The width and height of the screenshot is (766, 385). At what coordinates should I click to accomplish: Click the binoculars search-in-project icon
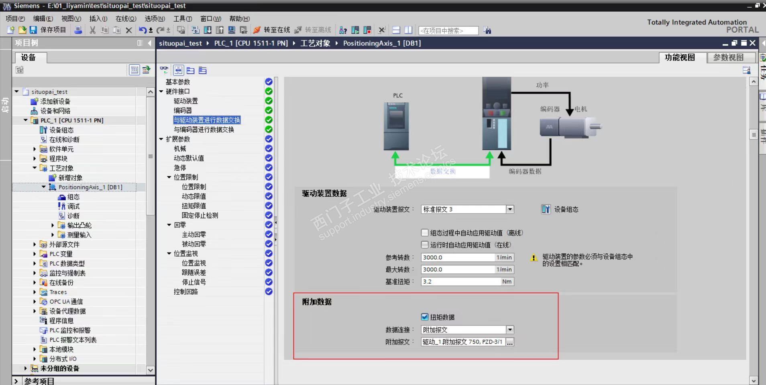pyautogui.click(x=487, y=30)
